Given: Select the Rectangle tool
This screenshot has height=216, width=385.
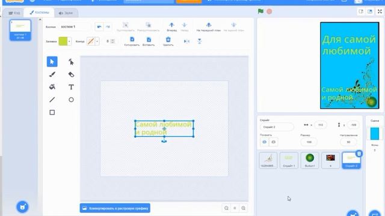Looking at the screenshot, I should (52, 112).
